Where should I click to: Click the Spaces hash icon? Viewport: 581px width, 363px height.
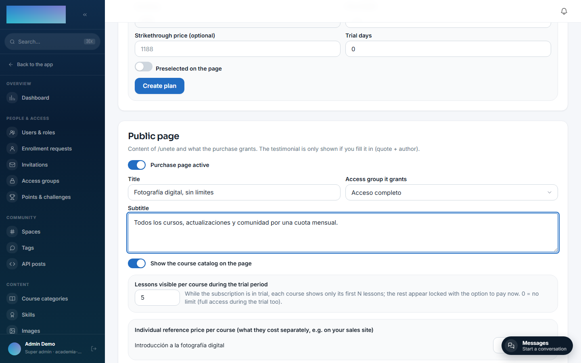[13, 232]
